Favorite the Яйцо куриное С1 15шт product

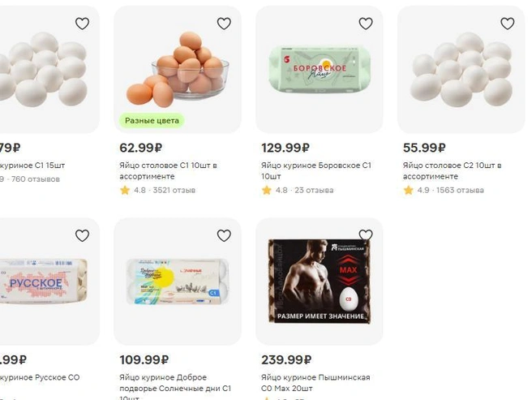point(82,24)
